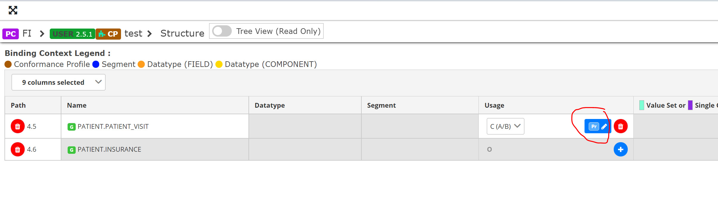
Task: Click the trash icon next to path 4.6
Action: (18, 149)
